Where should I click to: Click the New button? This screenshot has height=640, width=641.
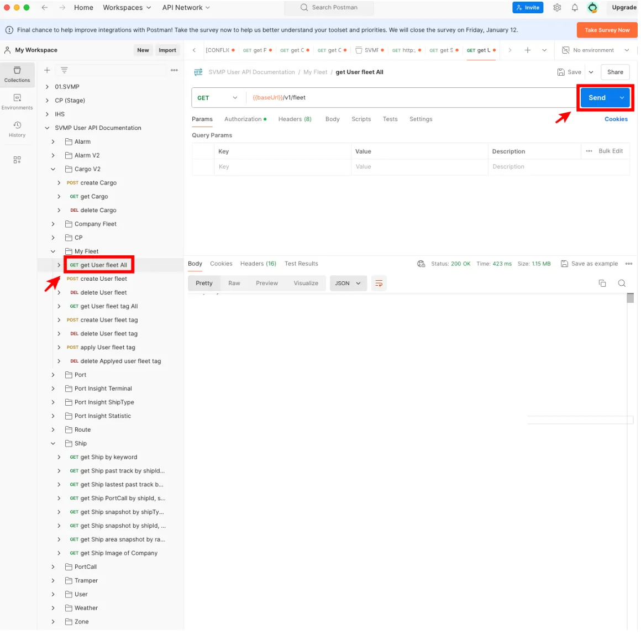tap(143, 50)
